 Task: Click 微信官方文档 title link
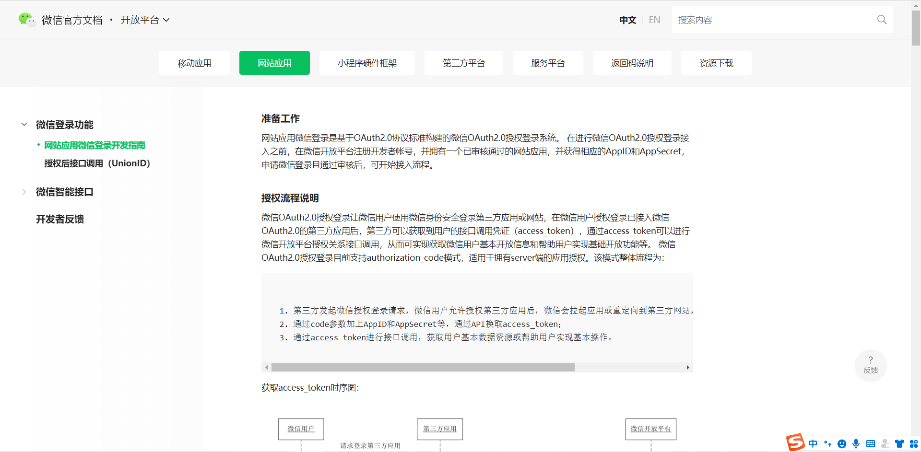72,20
